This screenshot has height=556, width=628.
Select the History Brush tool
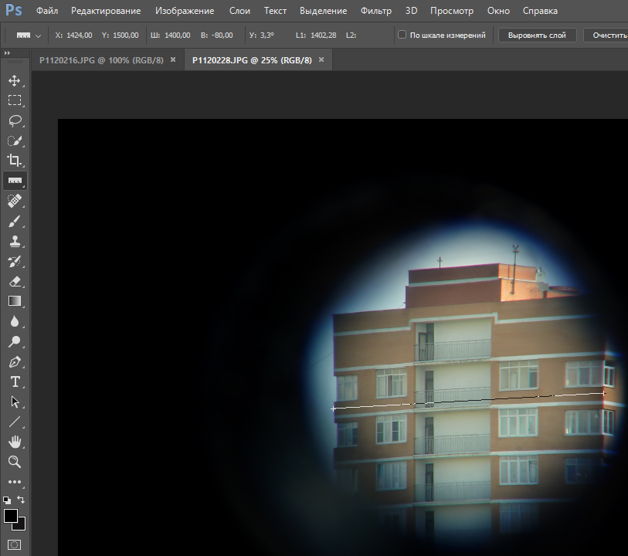click(15, 261)
